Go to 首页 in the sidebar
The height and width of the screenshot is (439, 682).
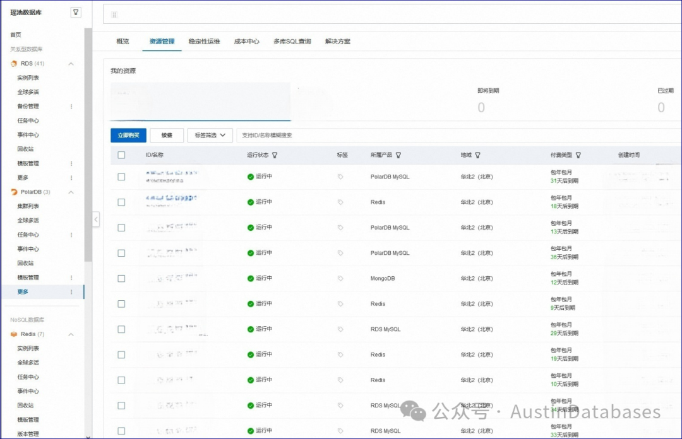(16, 35)
